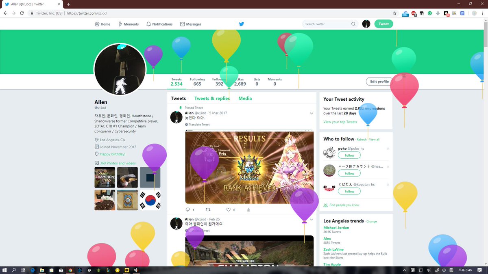Click the volume icon in system tray
The image size is (488, 274).
coord(429,270)
